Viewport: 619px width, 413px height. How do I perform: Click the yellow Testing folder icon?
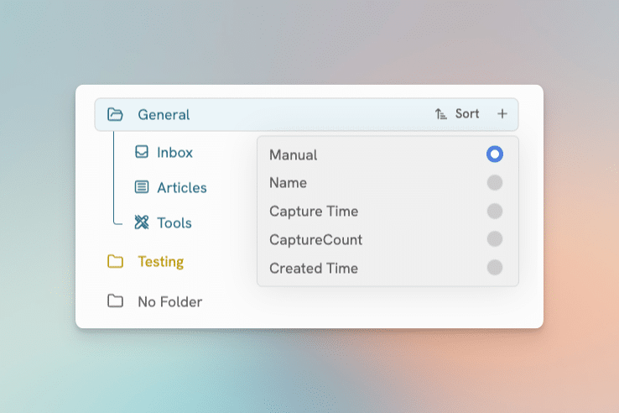116,262
